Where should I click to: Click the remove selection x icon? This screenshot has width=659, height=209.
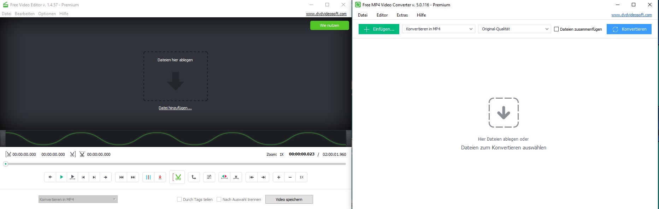[x=236, y=177]
